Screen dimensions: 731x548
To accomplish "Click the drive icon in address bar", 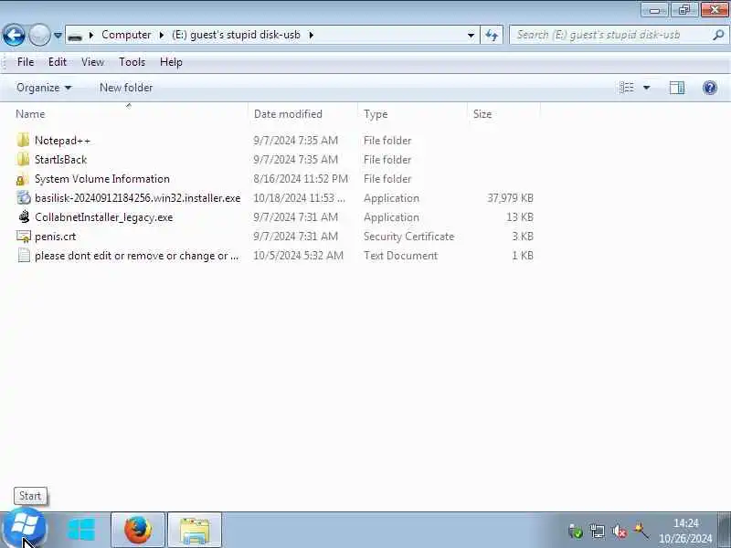I will 75,36.
